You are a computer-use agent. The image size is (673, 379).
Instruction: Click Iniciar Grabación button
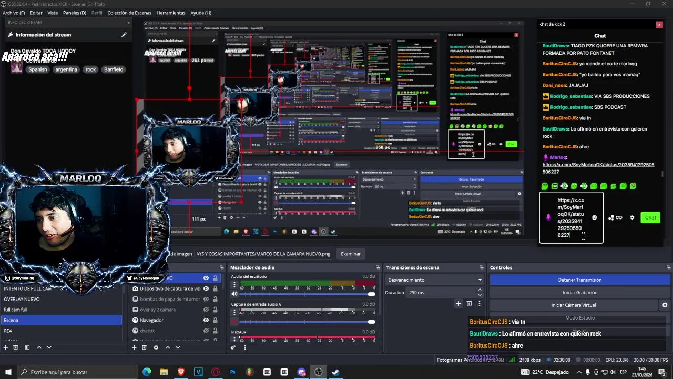580,293
